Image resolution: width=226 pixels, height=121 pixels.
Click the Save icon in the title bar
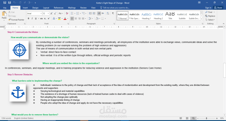click(9, 3)
